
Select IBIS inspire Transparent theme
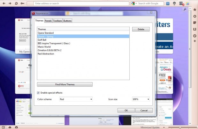(83, 43)
